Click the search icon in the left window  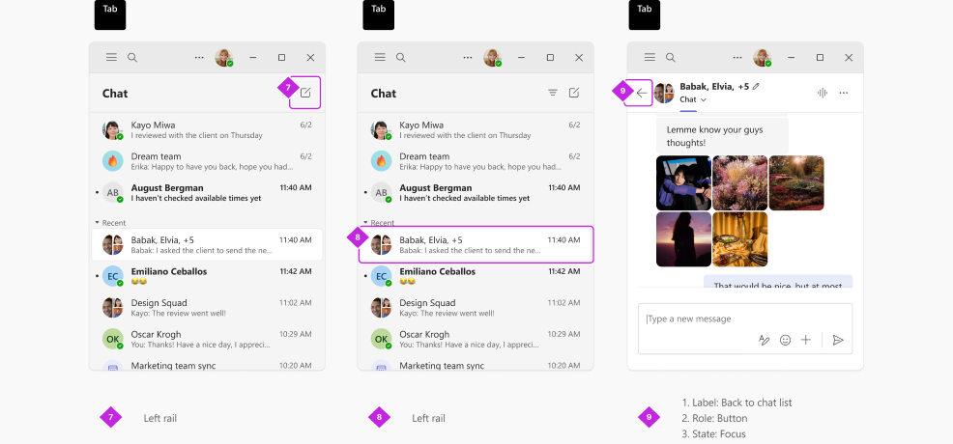[x=131, y=58]
